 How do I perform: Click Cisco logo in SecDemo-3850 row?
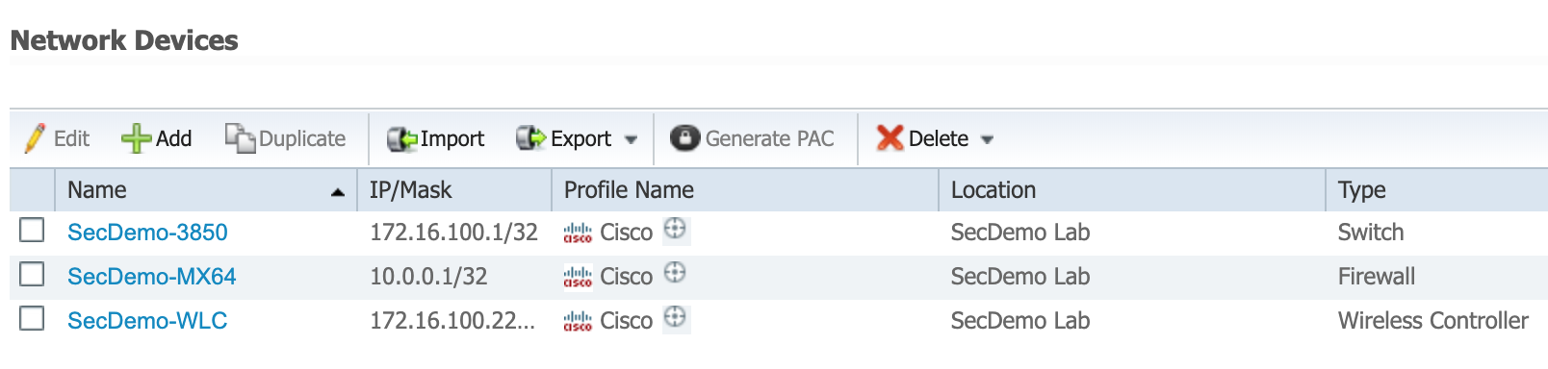coord(578,233)
